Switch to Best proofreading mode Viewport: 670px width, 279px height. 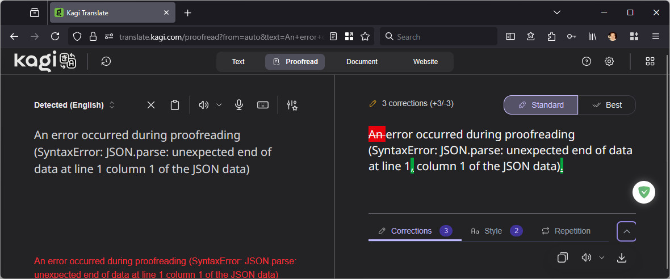tap(606, 105)
